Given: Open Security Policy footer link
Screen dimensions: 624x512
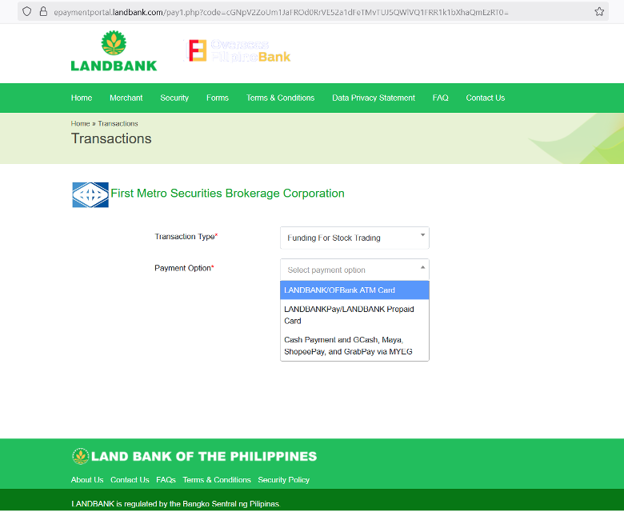Looking at the screenshot, I should pyautogui.click(x=284, y=480).
